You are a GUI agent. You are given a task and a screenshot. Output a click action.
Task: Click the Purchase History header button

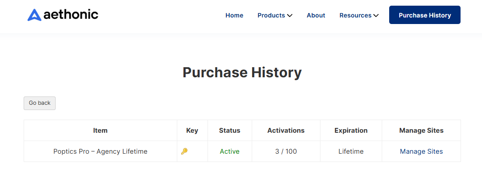pyautogui.click(x=425, y=15)
